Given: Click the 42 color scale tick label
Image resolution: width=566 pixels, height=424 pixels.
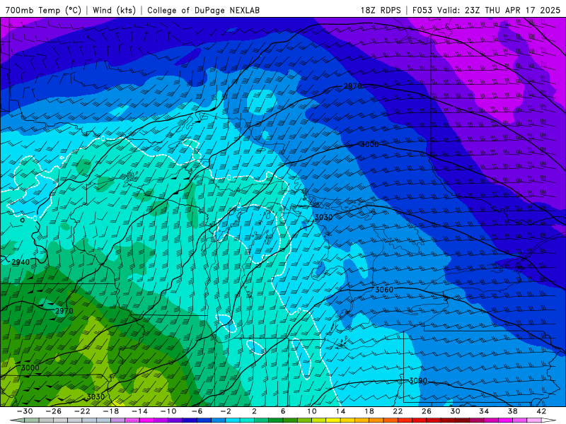Looking at the screenshot, I should coord(541,411).
